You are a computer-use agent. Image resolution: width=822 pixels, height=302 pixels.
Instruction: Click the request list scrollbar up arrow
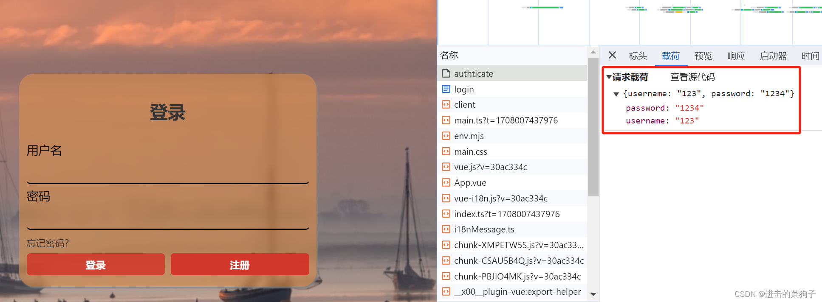coord(593,52)
